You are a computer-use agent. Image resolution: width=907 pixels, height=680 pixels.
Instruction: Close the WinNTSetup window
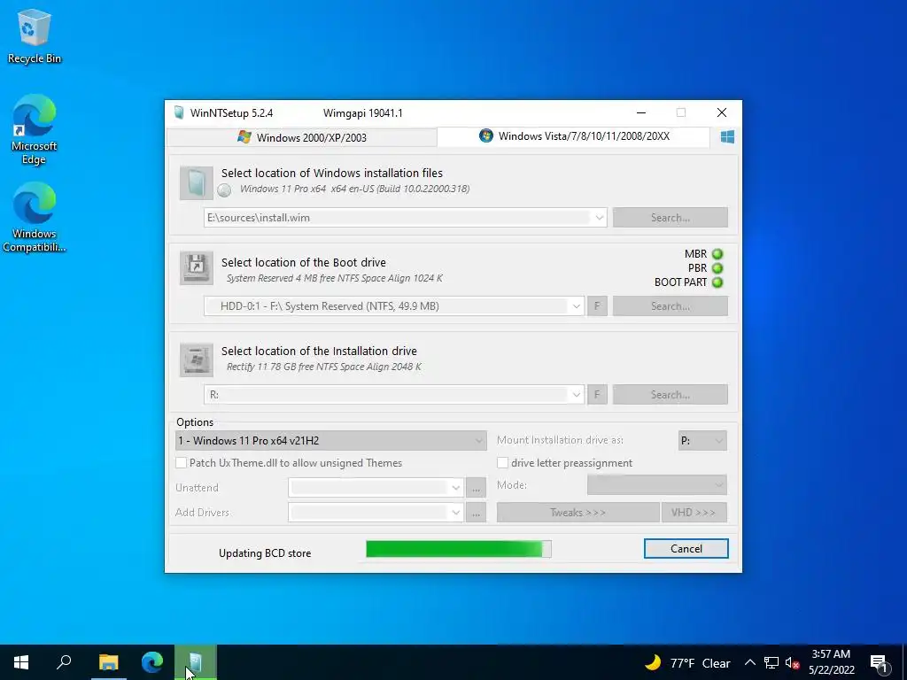click(x=721, y=112)
